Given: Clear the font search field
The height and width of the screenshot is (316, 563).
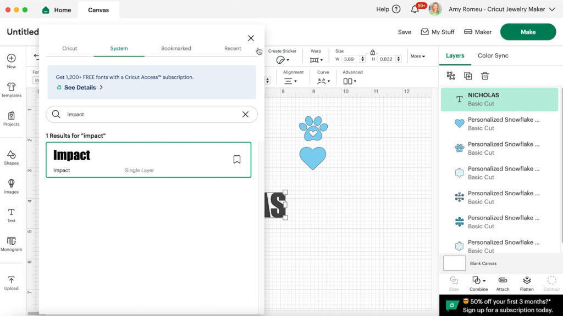Looking at the screenshot, I should 245,114.
